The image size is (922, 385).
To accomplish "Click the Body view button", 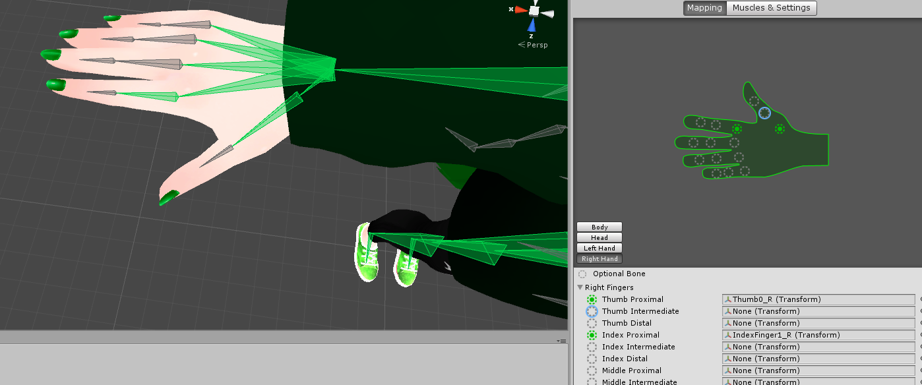I will [599, 227].
